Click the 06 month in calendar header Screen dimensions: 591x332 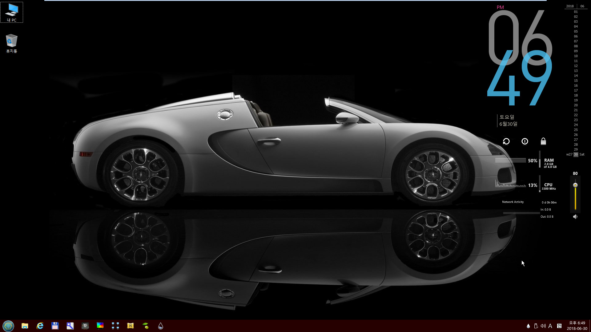click(582, 6)
